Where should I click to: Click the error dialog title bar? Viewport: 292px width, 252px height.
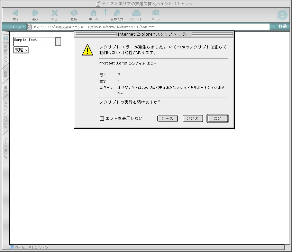click(154, 34)
